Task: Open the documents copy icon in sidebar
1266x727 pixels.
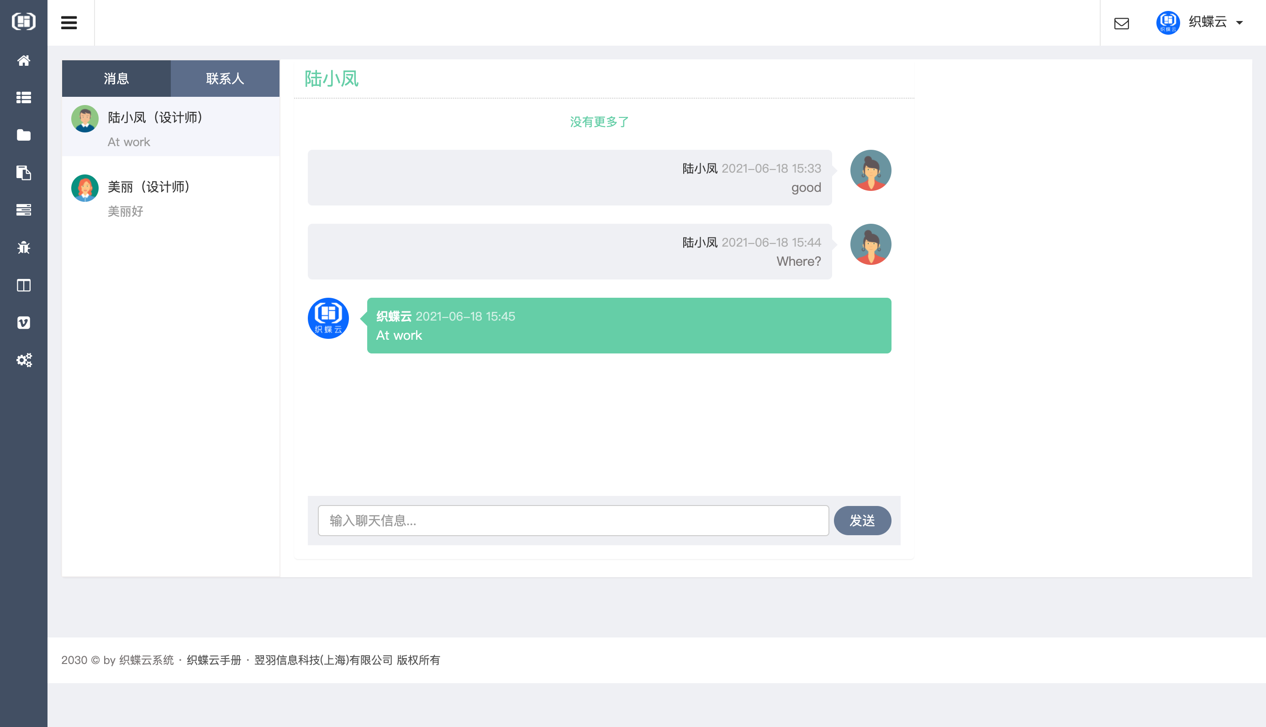Action: [23, 173]
